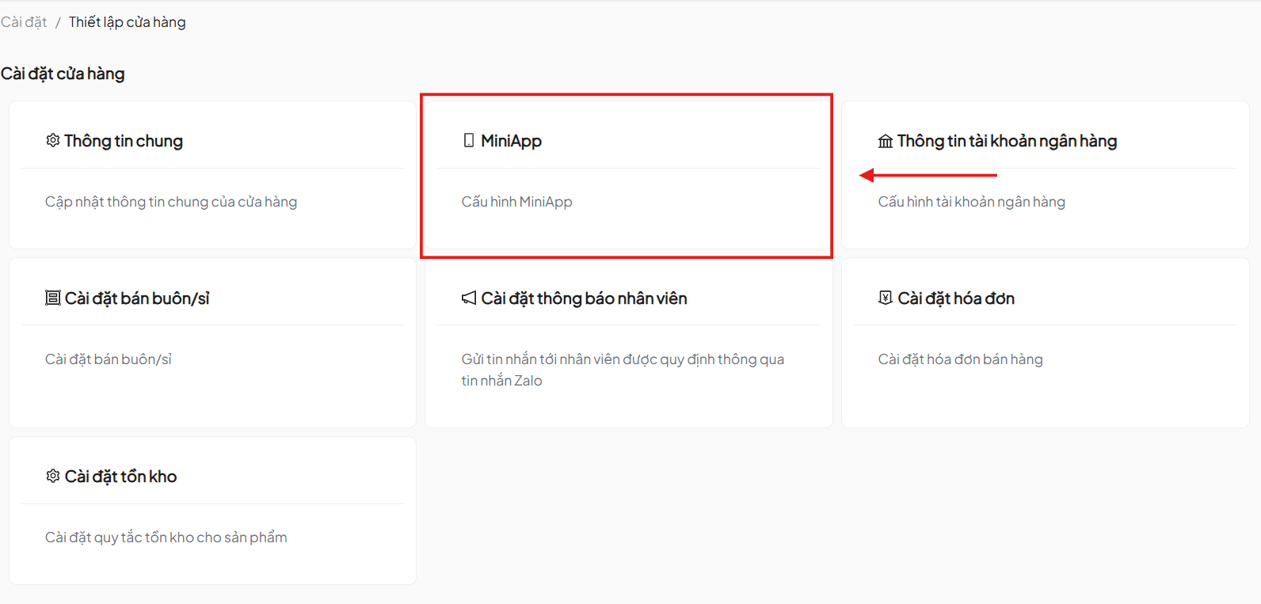Open Cài đặt tồn kho title
The width and height of the screenshot is (1261, 604).
click(x=120, y=477)
